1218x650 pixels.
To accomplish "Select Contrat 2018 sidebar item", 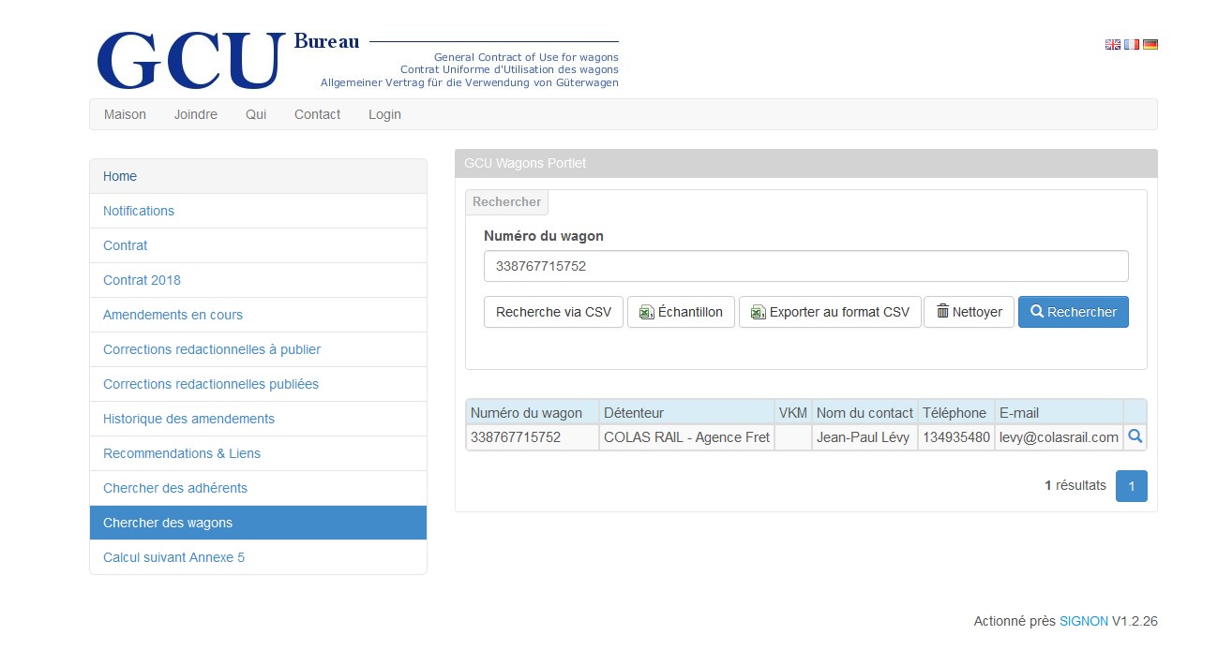I will pyautogui.click(x=142, y=280).
